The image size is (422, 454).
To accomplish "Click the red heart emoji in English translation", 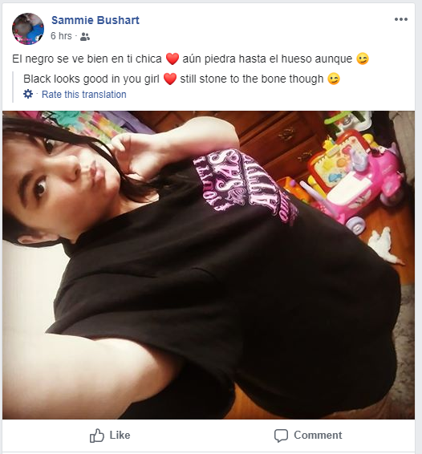I will click(170, 79).
